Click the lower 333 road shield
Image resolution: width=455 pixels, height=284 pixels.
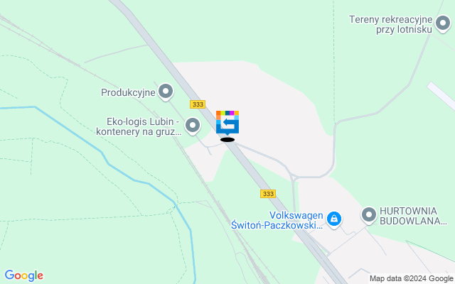pos(268,194)
